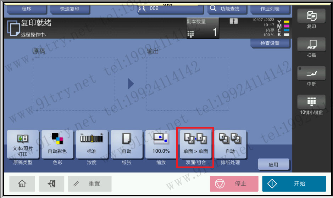333x198 pixels.
Task: Tap the 副本数量 copy count field
Action: pos(203,28)
